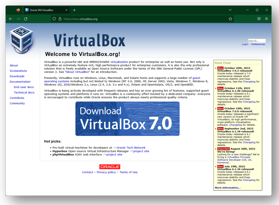Image resolution: width=279 pixels, height=205 pixels.
Task: Go back with the back arrow
Action: click(x=11, y=19)
